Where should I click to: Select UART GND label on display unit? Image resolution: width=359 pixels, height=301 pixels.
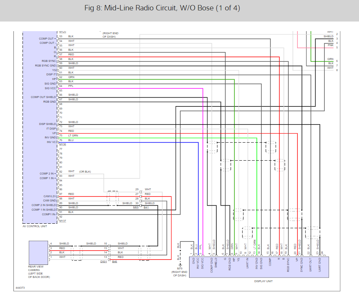tap(320, 265)
